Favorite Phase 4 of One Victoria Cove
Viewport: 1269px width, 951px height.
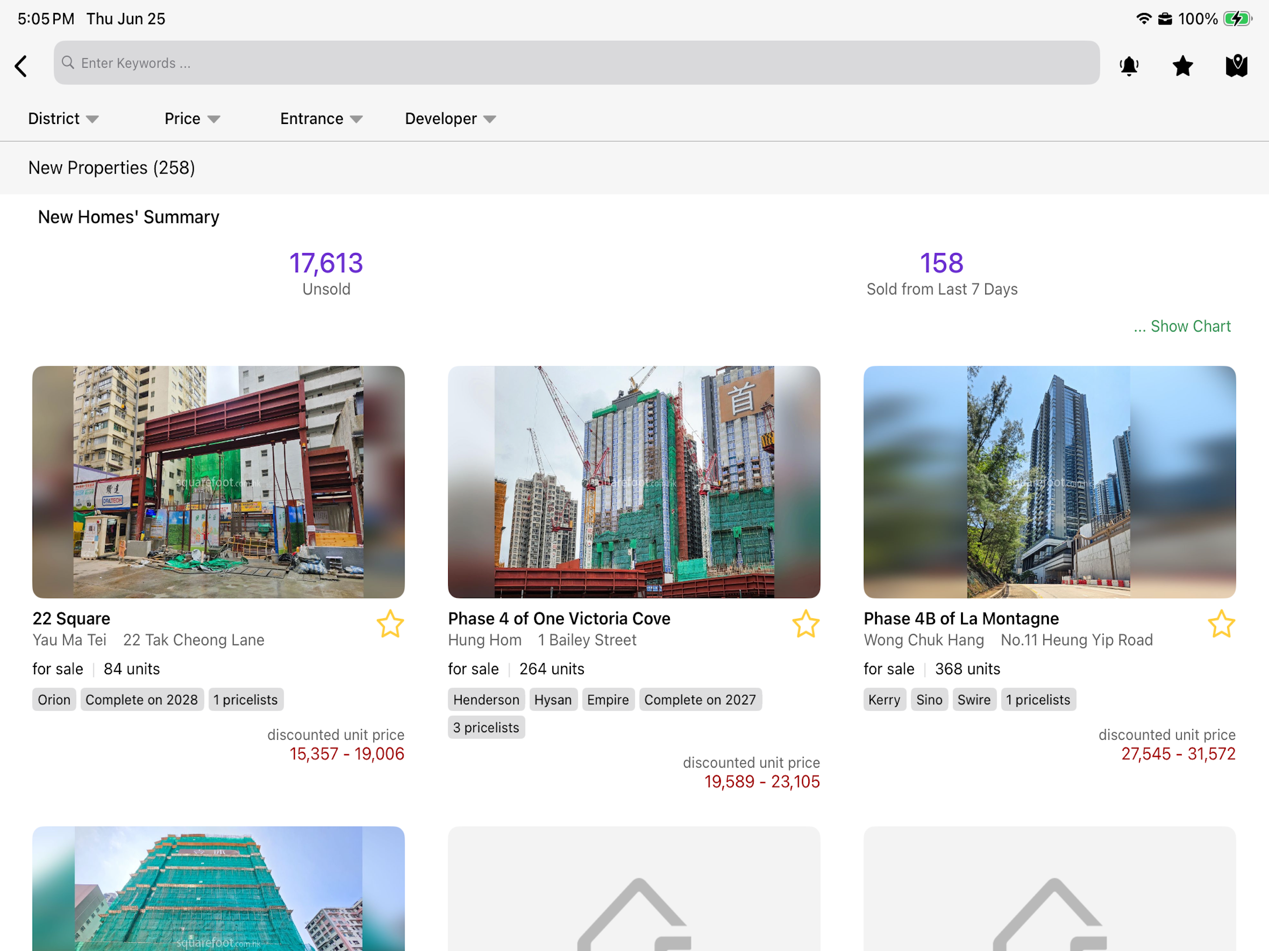pyautogui.click(x=805, y=624)
